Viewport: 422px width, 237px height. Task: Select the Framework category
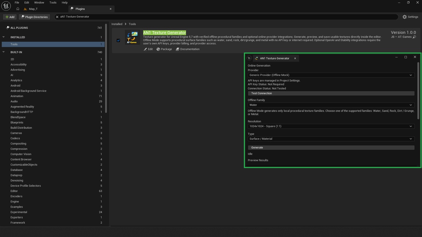pyautogui.click(x=53, y=223)
